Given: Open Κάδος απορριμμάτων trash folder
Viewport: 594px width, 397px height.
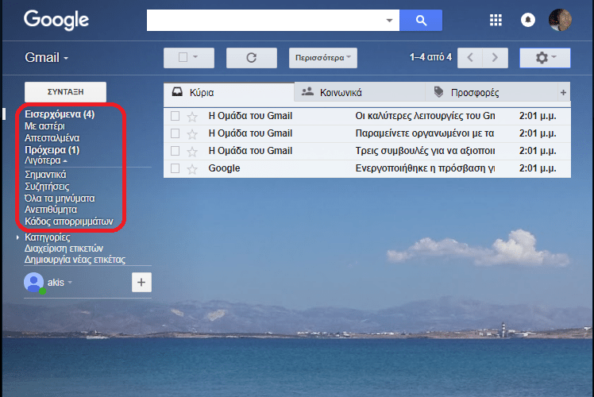Looking at the screenshot, I should (x=69, y=222).
